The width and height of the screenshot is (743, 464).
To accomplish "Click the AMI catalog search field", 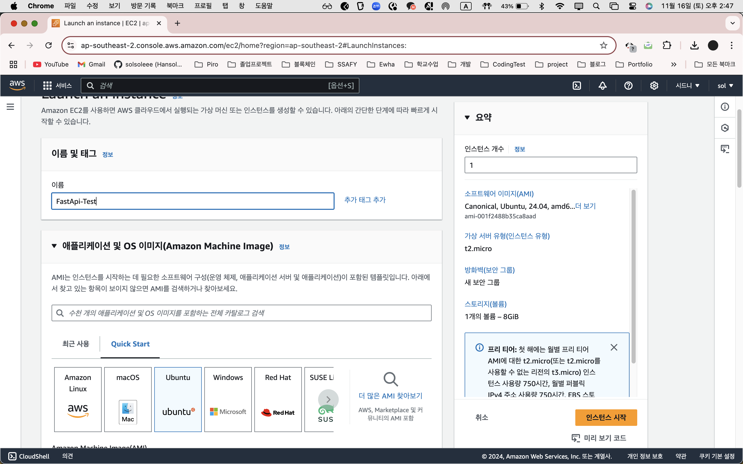I will (x=241, y=313).
